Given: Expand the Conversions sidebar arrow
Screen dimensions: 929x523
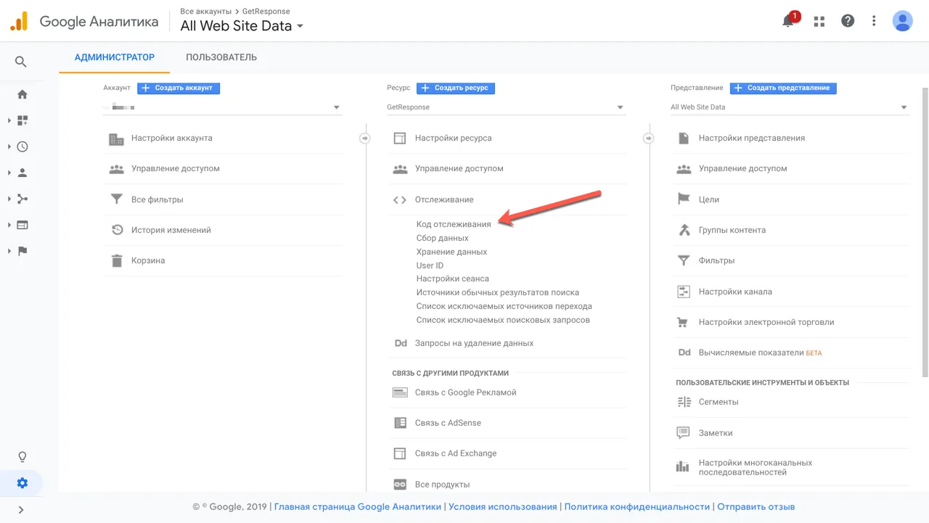Looking at the screenshot, I should tap(9, 251).
